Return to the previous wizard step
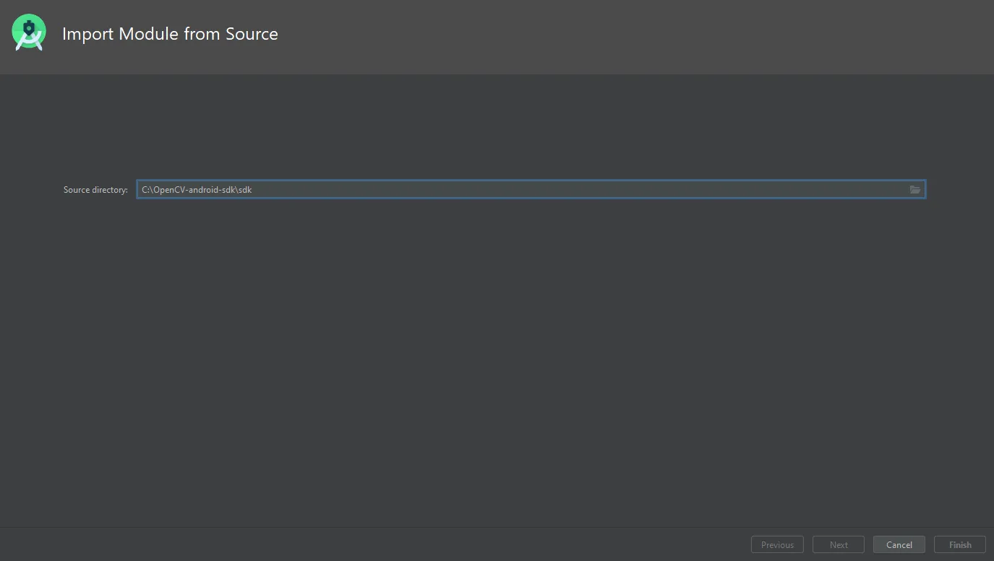The width and height of the screenshot is (994, 561). (x=777, y=544)
